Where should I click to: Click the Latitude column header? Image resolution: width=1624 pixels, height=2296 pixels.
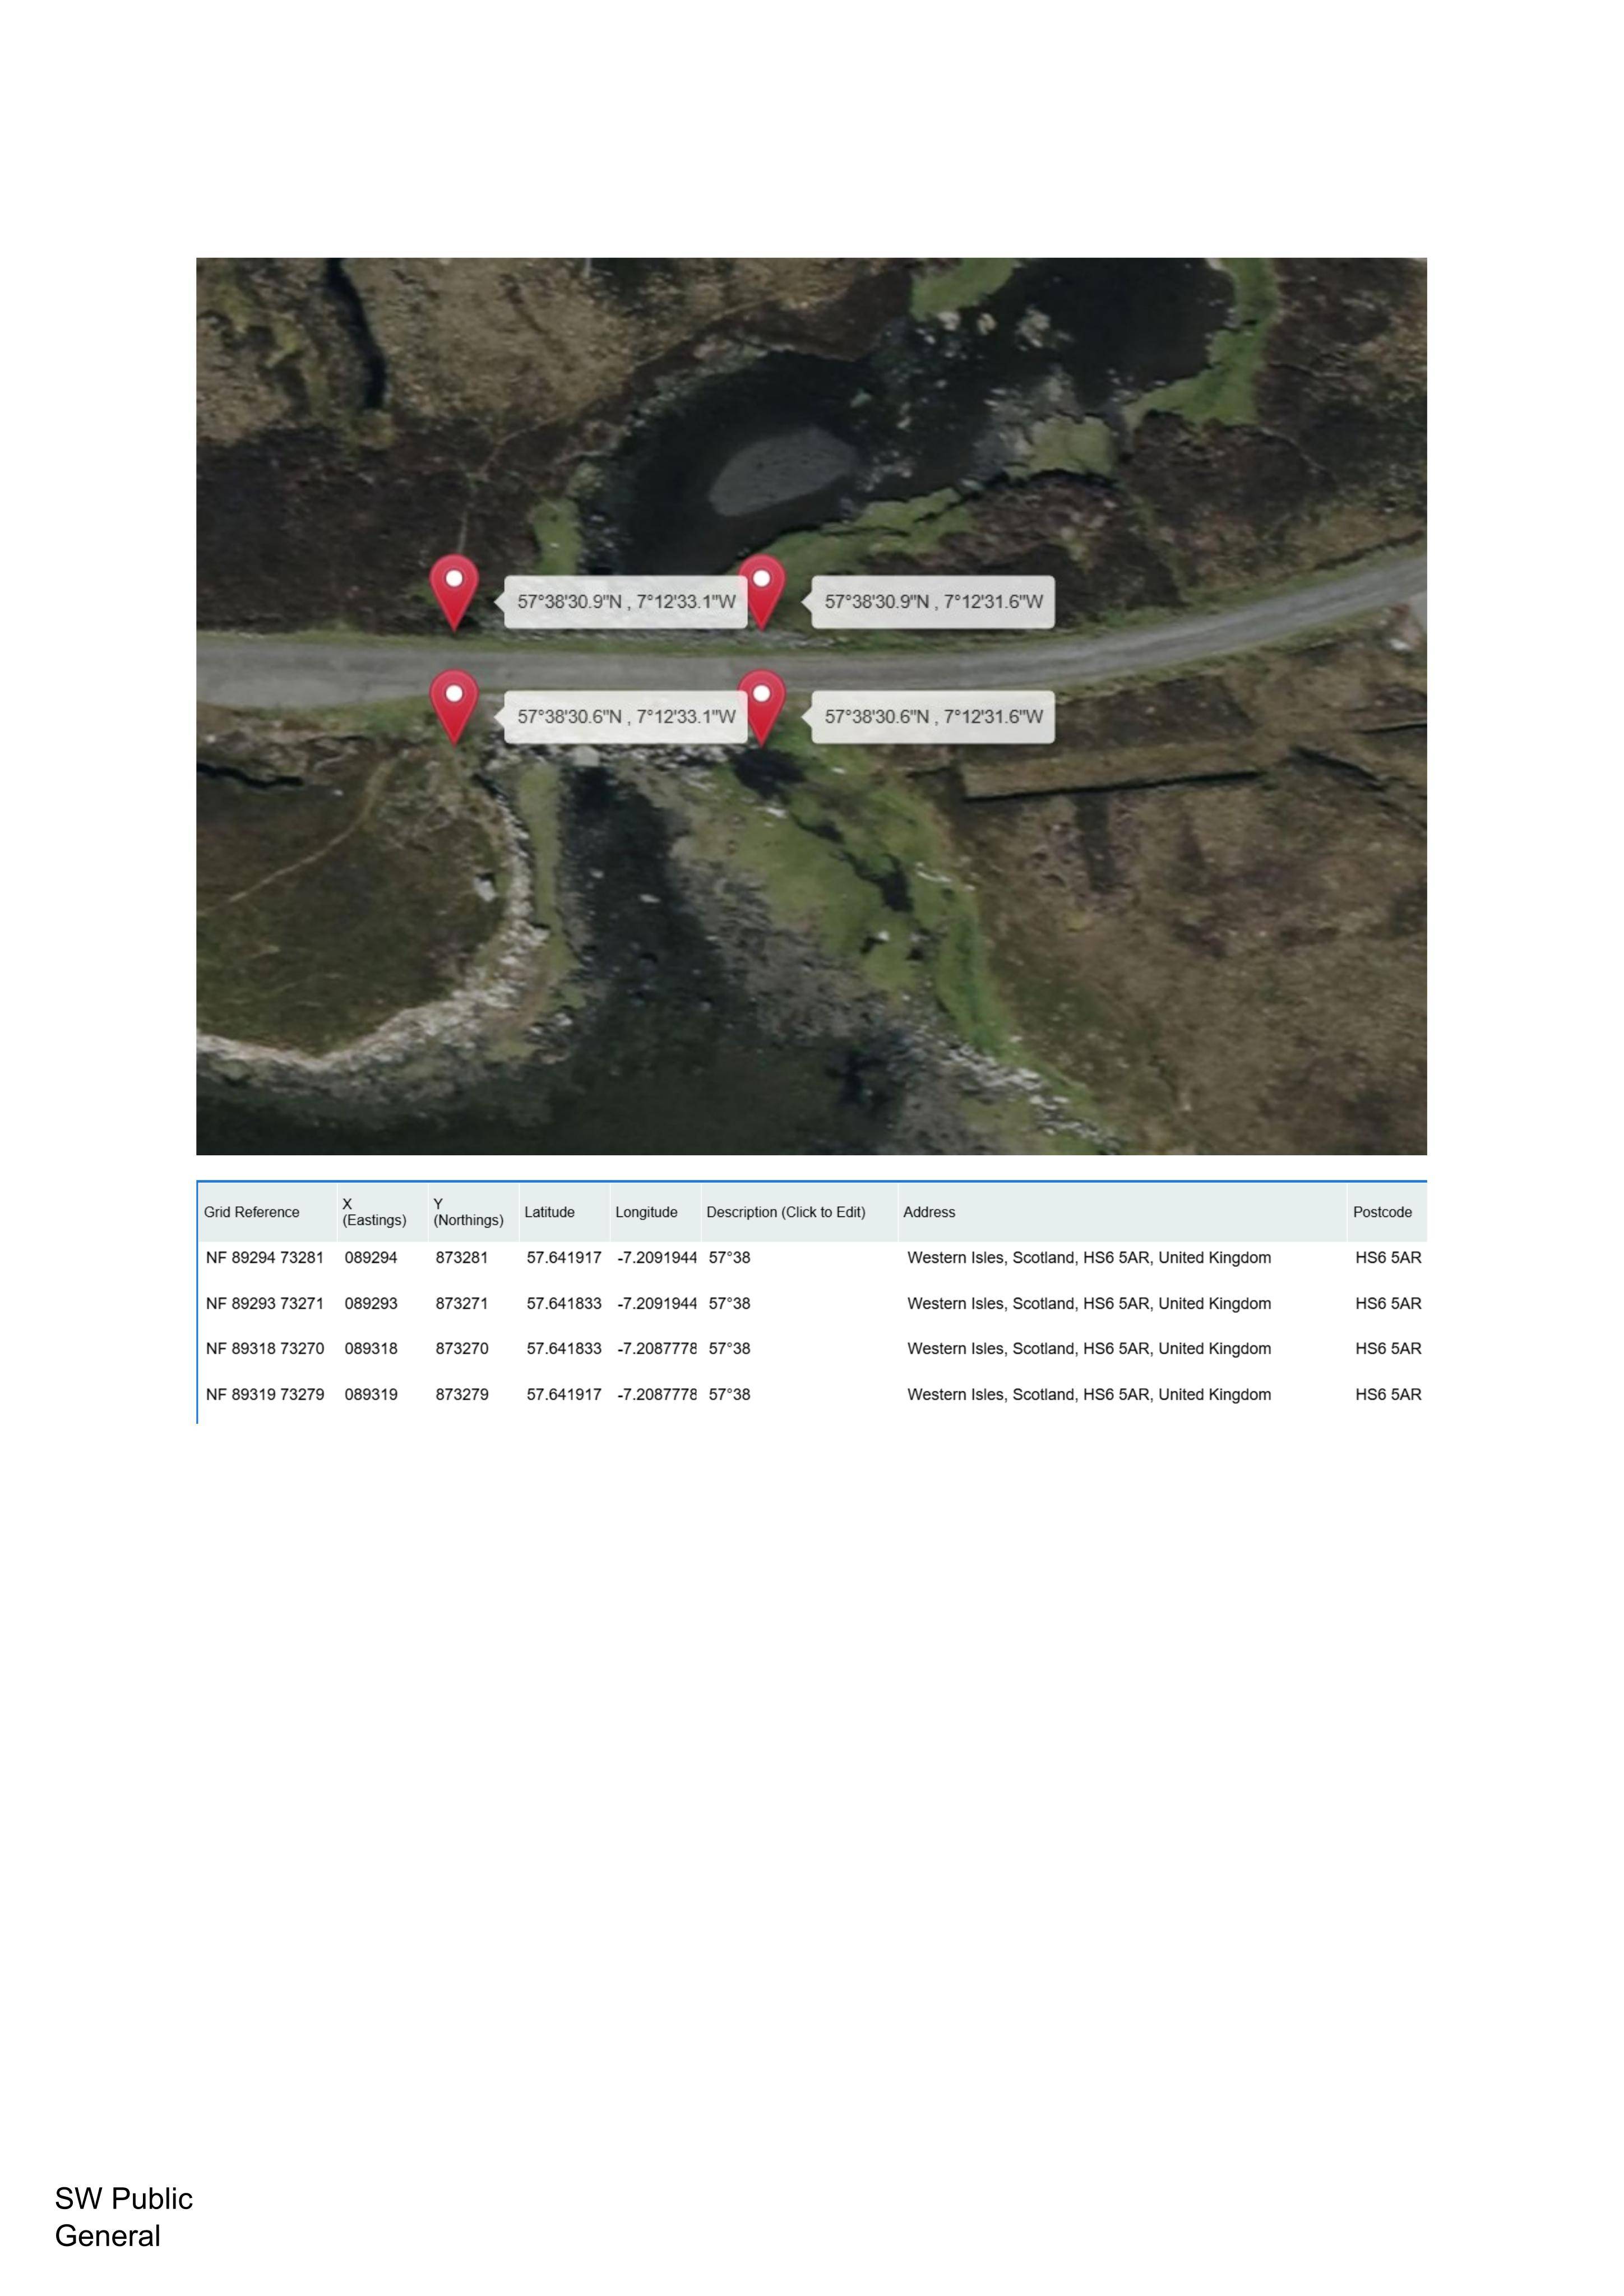(550, 1212)
